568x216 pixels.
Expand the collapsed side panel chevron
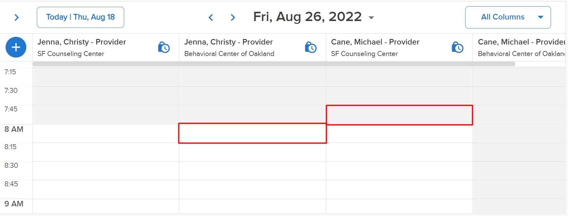point(17,18)
